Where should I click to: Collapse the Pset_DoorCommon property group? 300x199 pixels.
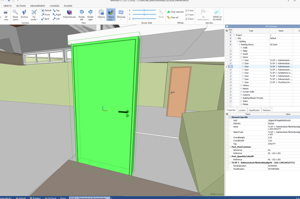click(x=230, y=147)
